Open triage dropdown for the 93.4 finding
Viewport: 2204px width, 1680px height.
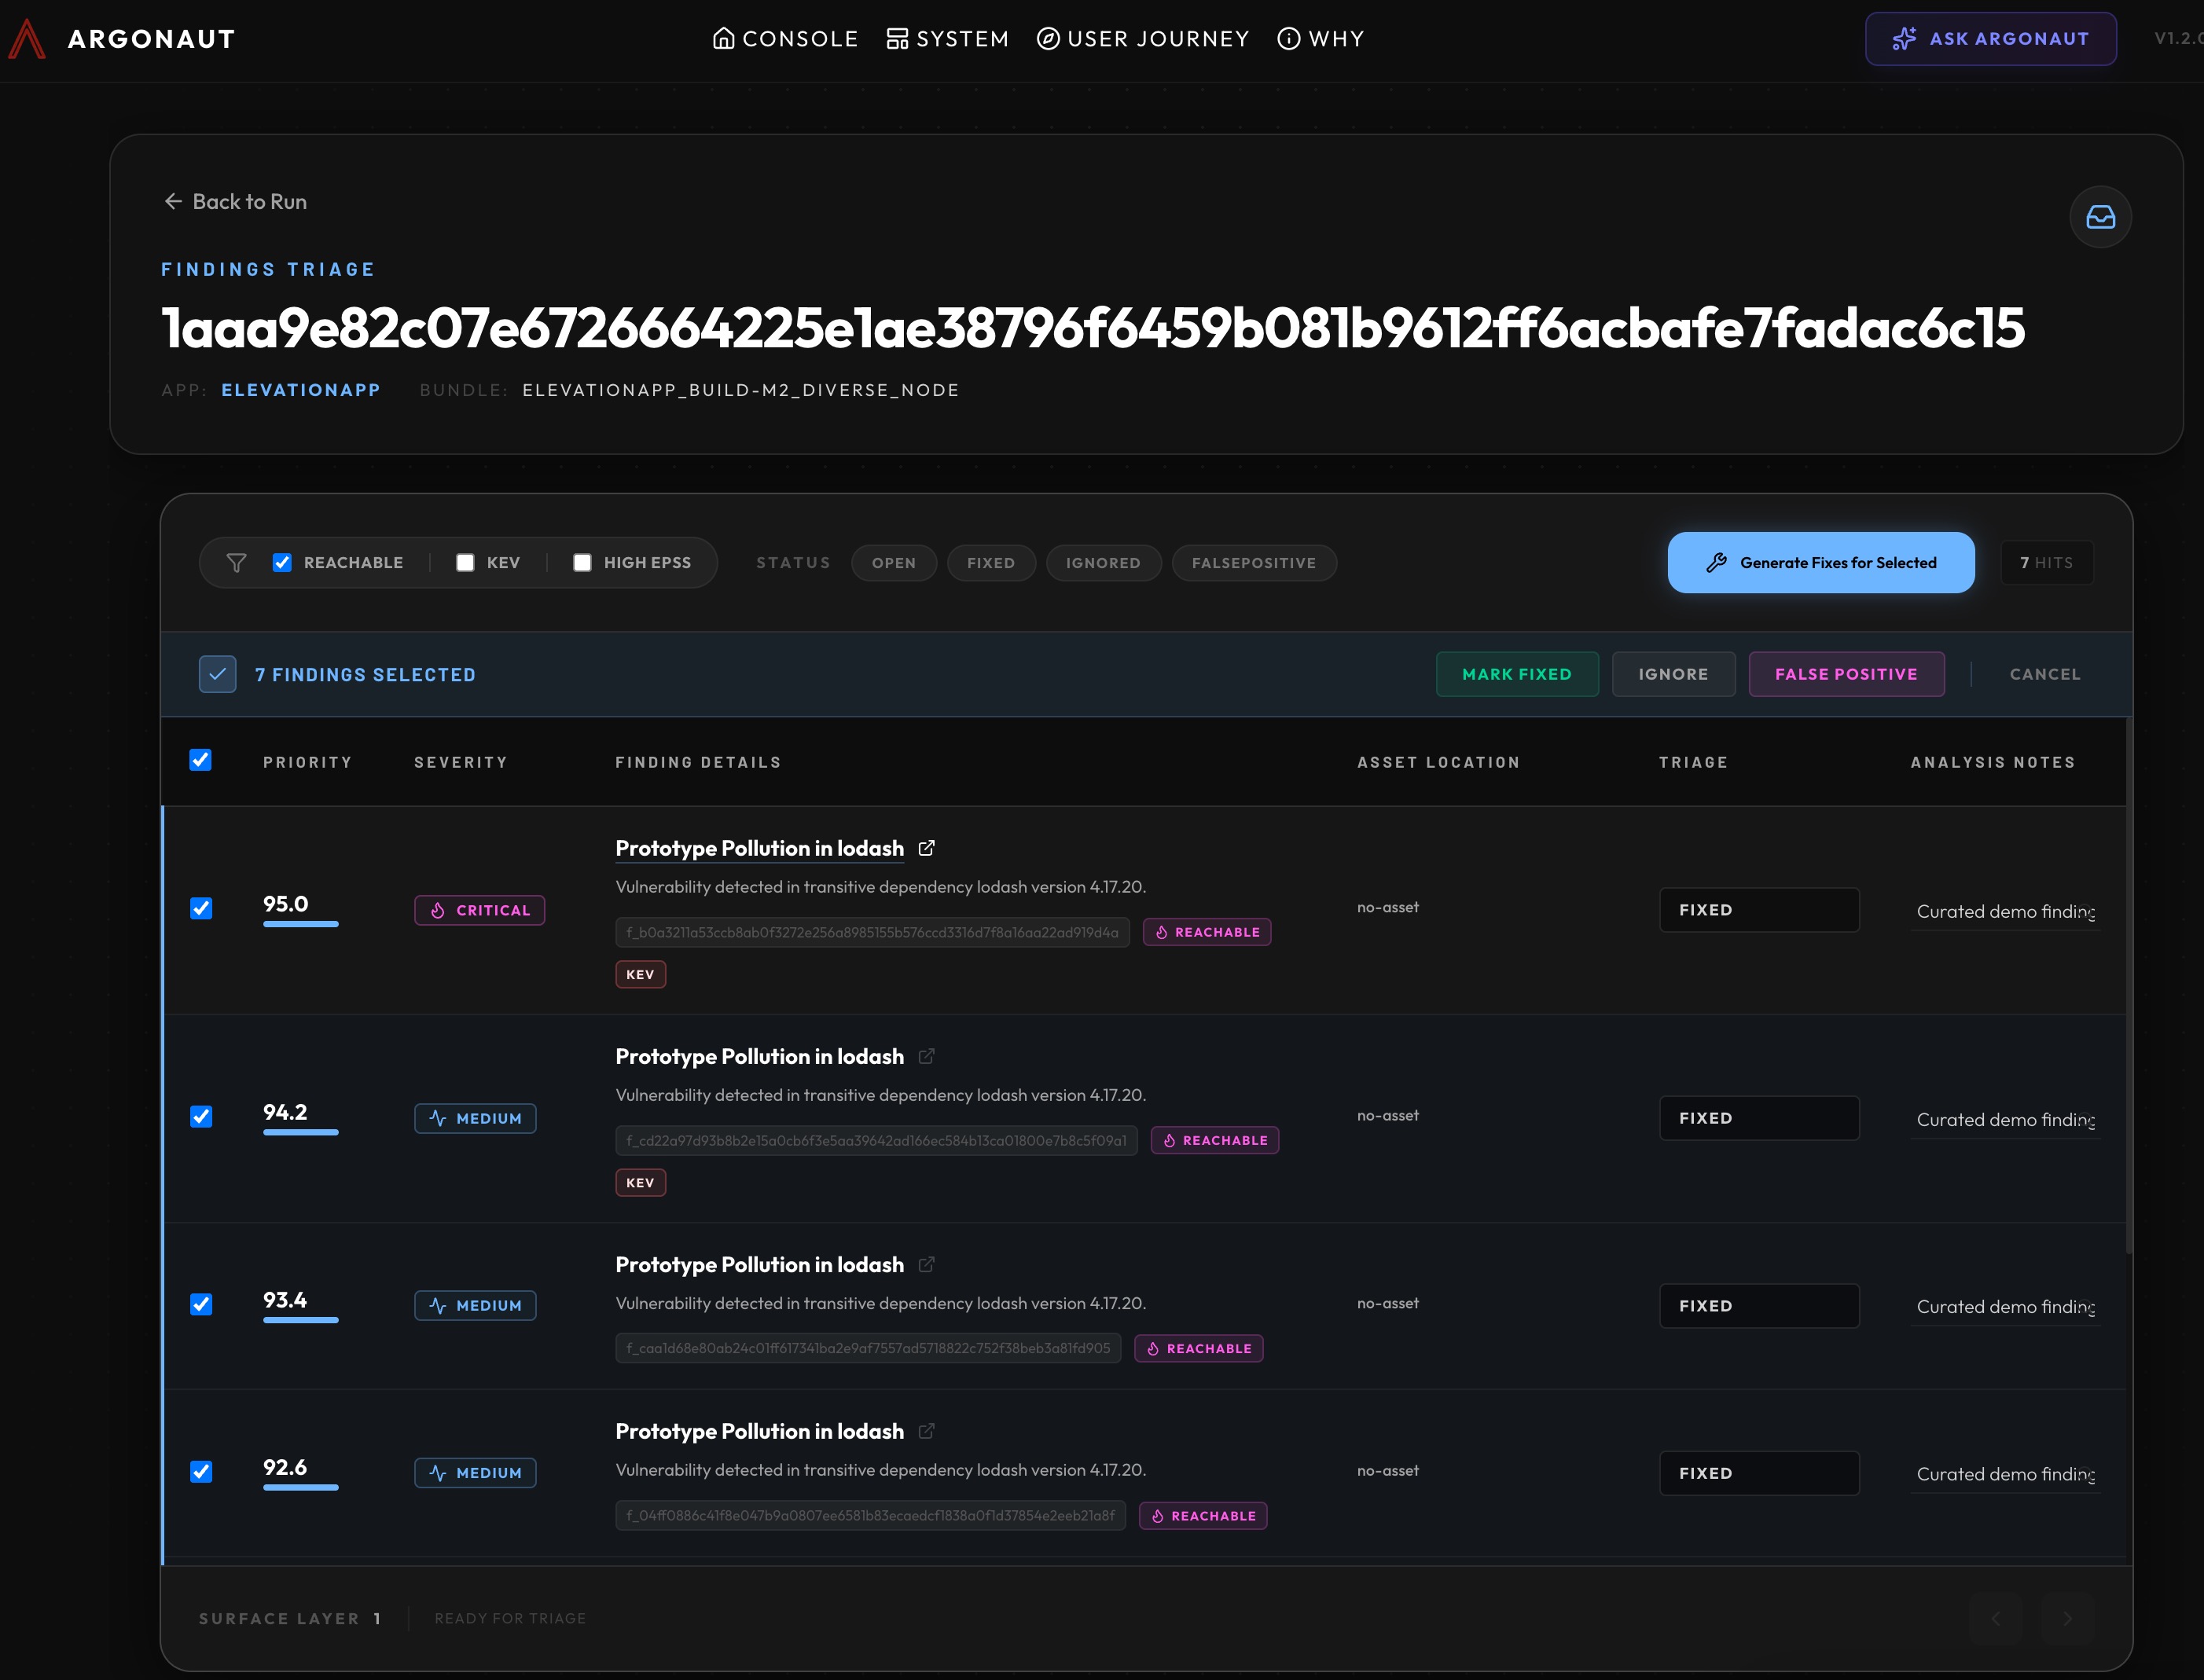(1758, 1306)
